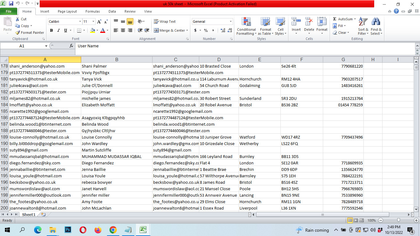Switch to Page Layout view in status bar
The width and height of the screenshot is (420, 236).
(x=356, y=220)
